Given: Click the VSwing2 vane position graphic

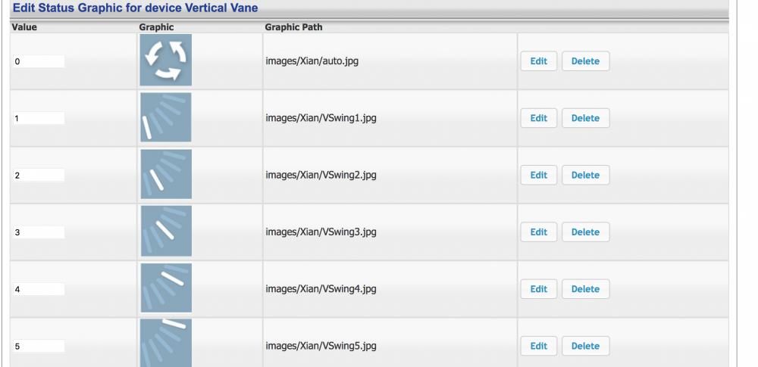Looking at the screenshot, I should pyautogui.click(x=165, y=174).
